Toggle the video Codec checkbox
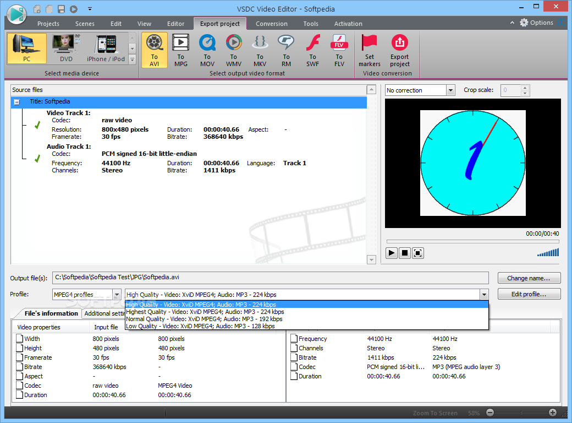The image size is (572, 423). [x=20, y=386]
